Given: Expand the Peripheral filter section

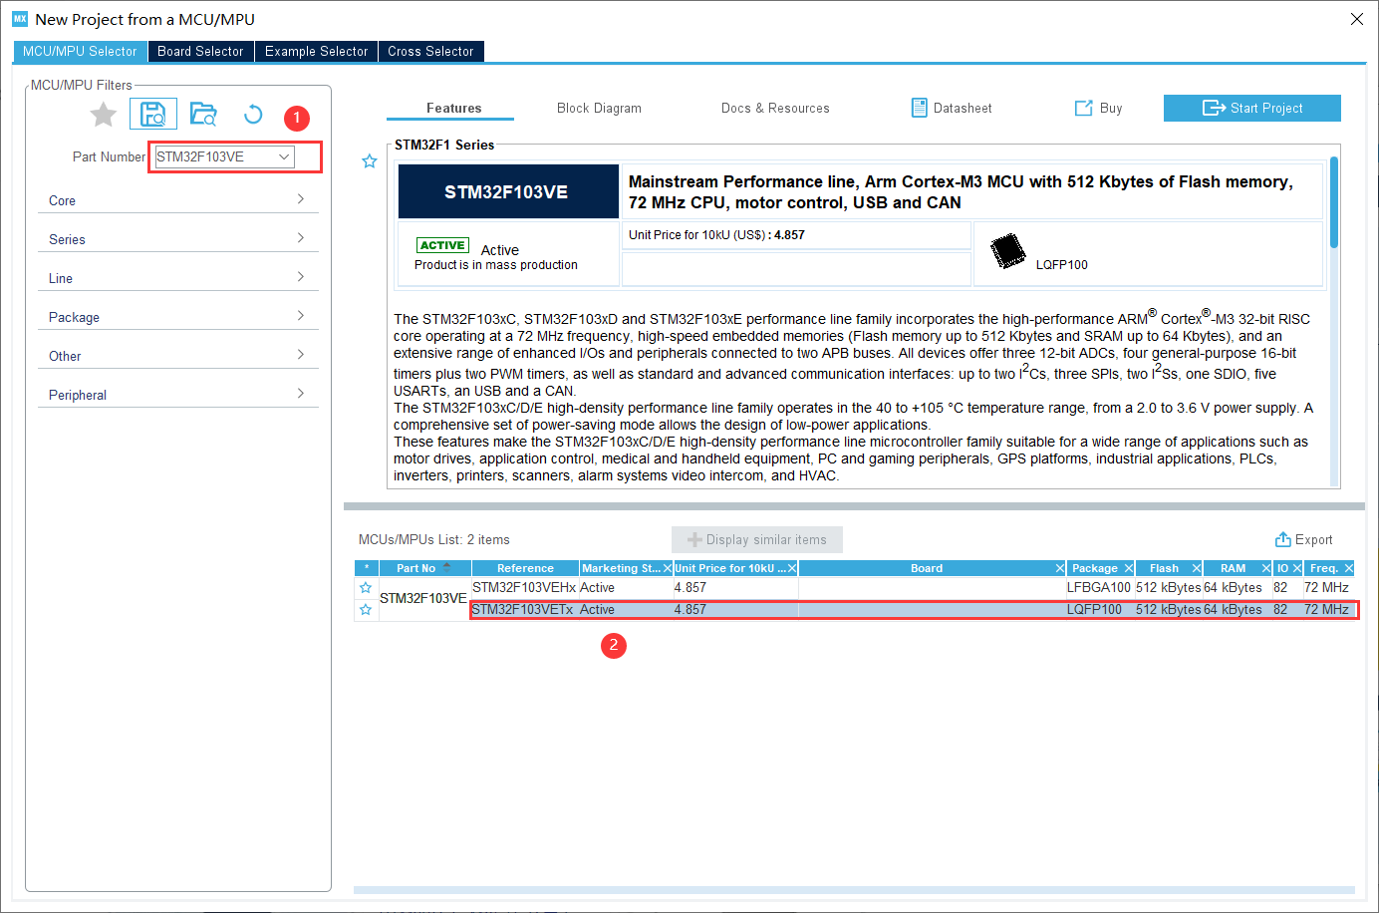Looking at the screenshot, I should 177,395.
